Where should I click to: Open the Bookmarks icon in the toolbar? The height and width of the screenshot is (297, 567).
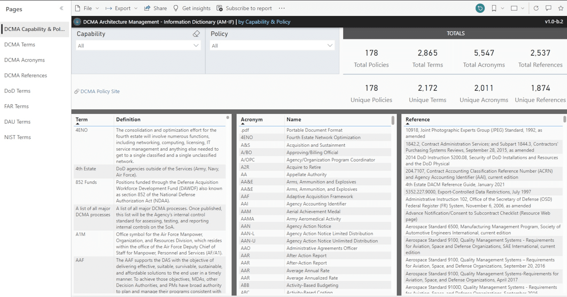[x=494, y=8]
